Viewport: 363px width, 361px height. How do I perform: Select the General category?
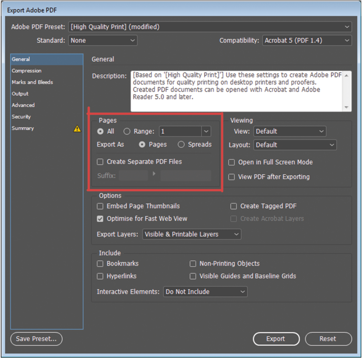click(x=47, y=59)
